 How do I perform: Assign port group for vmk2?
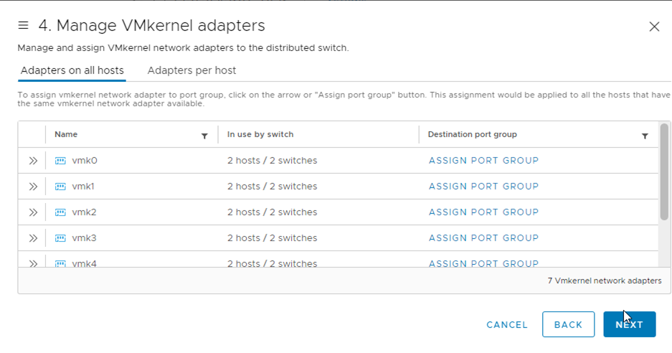click(x=483, y=212)
